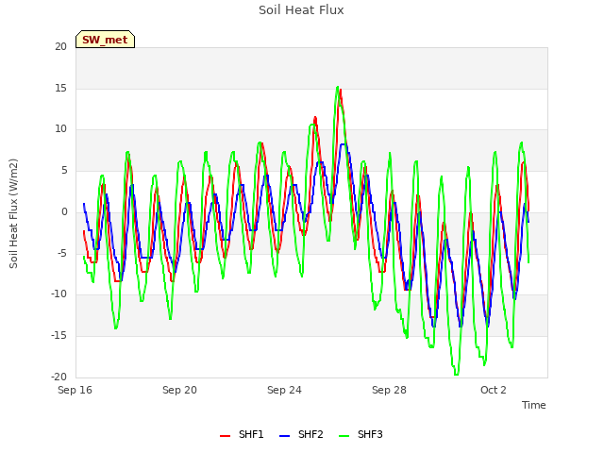Click the red SHF1 legend color marker
The image size is (604, 453).
(225, 436)
